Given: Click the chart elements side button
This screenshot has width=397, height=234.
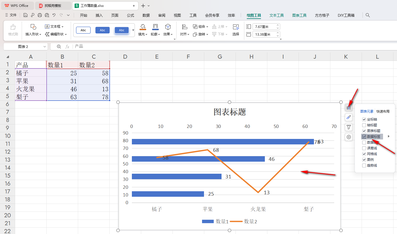Looking at the screenshot, I should click(348, 108).
